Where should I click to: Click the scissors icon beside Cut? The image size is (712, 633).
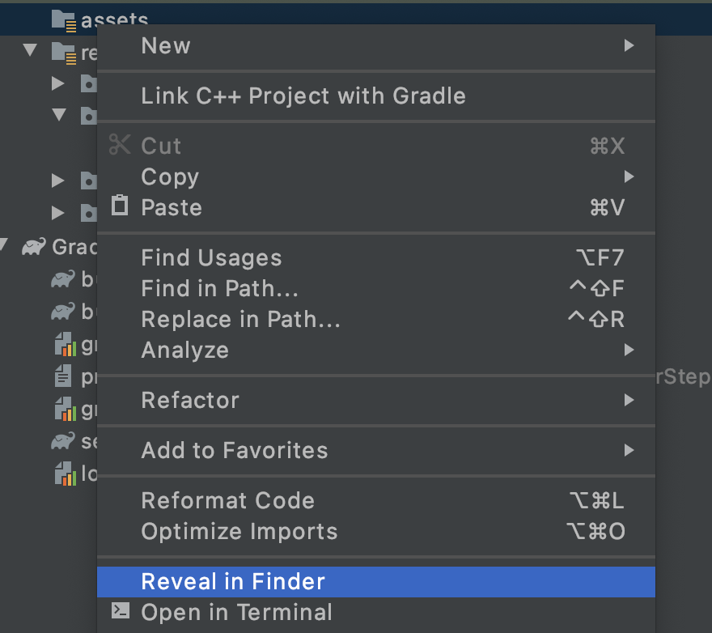click(x=120, y=146)
